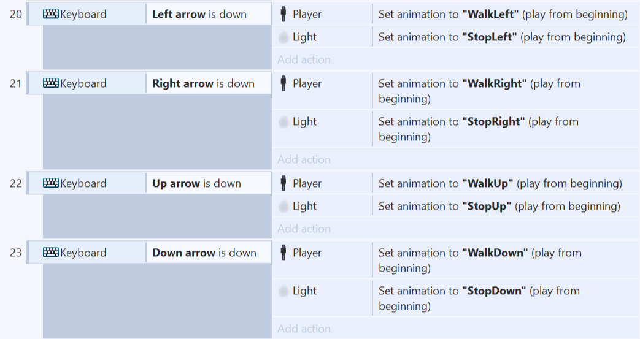The width and height of the screenshot is (640, 339).
Task: Select Player sprite icon for WalkLeft action
Action: coord(283,14)
